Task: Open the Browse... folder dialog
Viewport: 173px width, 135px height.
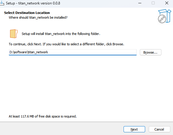Action: (150, 52)
